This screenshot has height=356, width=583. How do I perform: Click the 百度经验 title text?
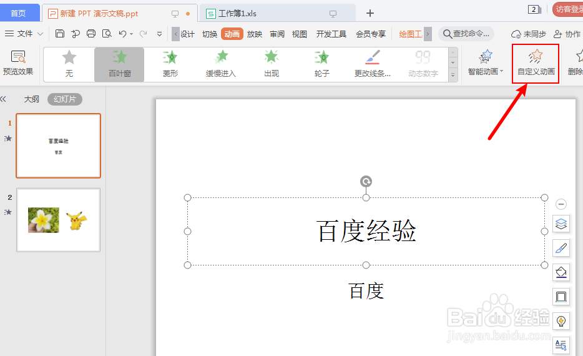366,231
